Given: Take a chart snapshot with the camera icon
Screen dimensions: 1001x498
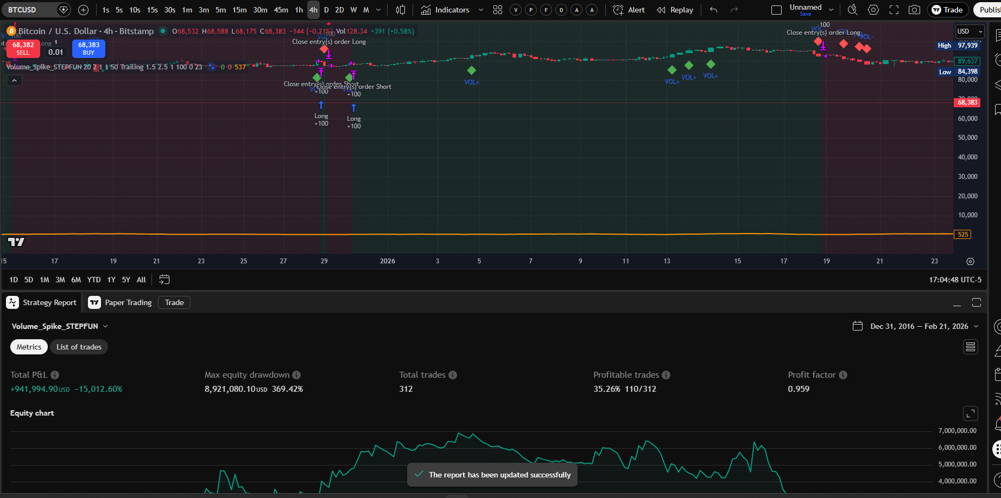Looking at the screenshot, I should pos(914,10).
